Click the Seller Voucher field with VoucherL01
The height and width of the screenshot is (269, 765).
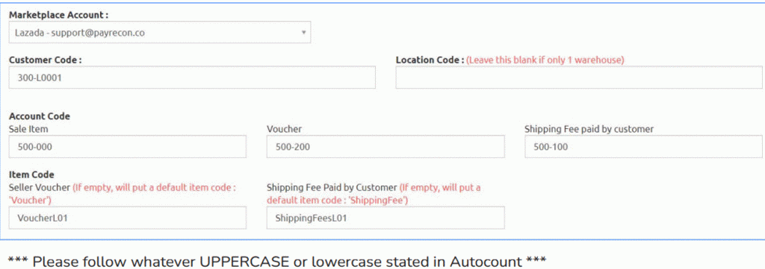coord(127,218)
